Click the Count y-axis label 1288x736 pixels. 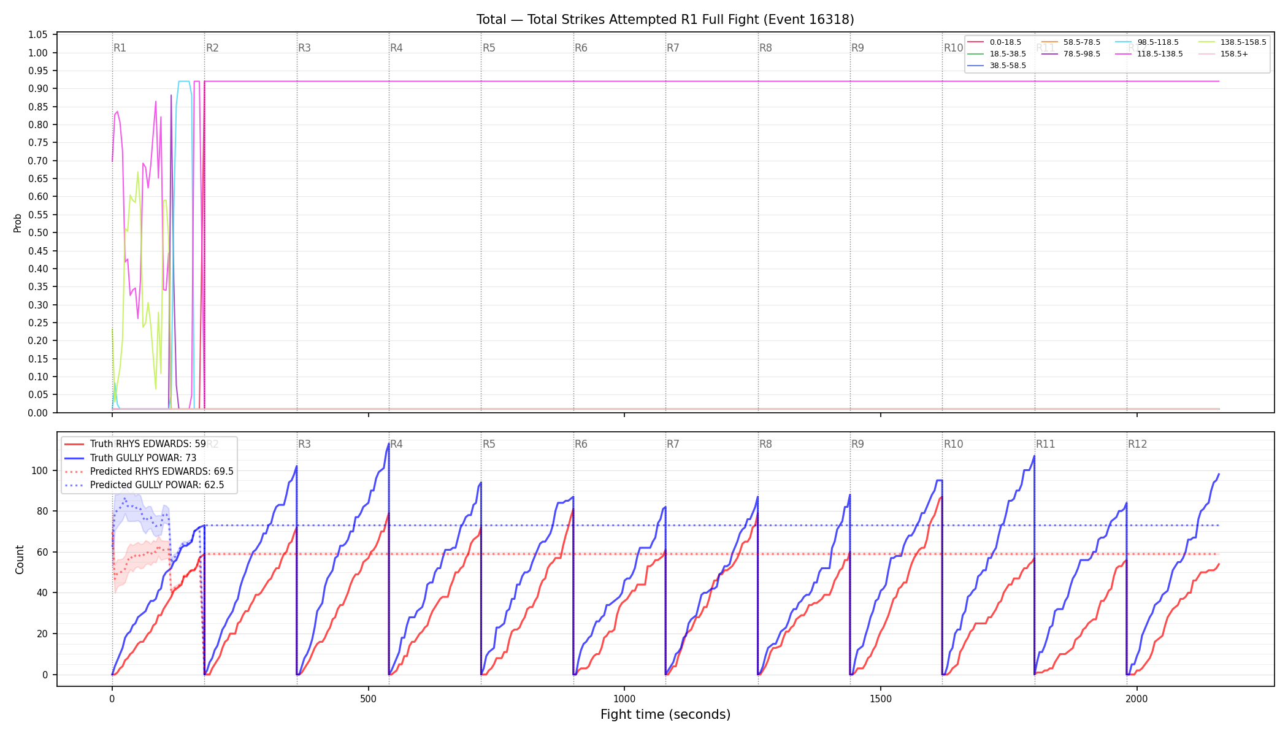point(20,559)
